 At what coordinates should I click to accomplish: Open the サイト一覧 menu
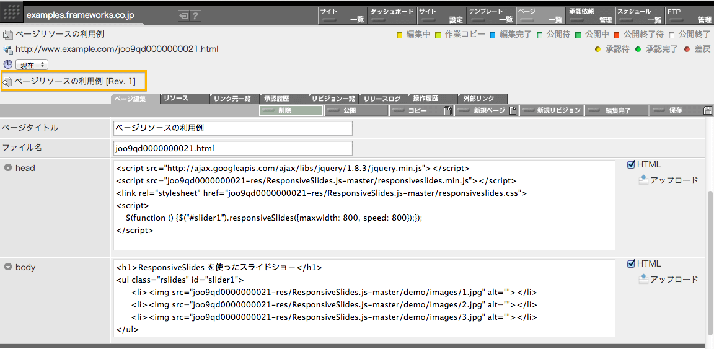point(342,15)
